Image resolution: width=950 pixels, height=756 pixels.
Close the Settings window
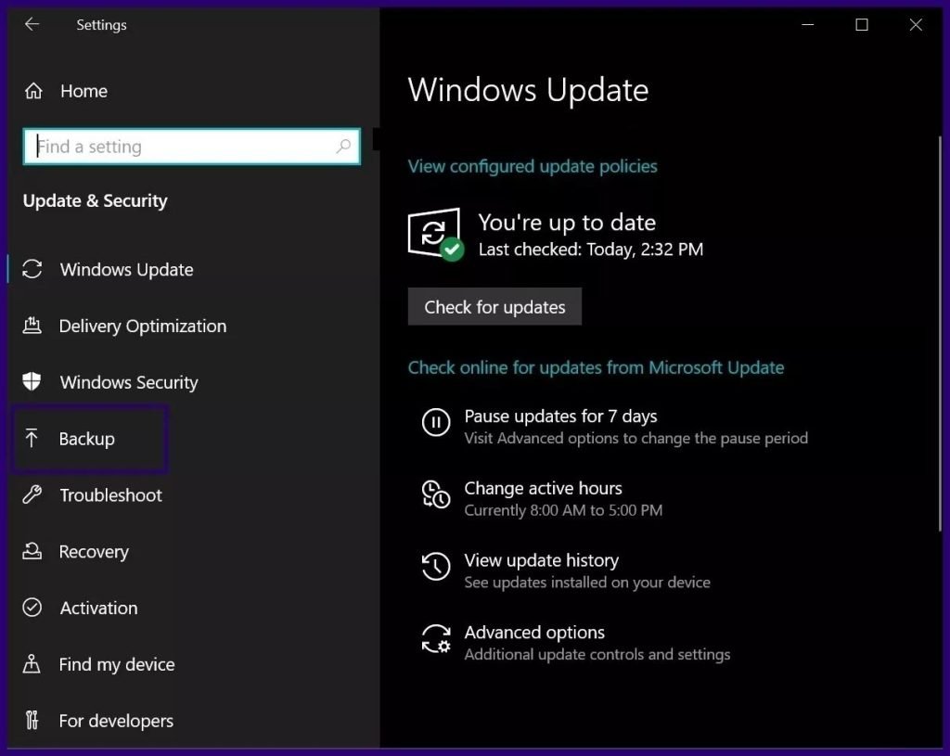coord(916,24)
